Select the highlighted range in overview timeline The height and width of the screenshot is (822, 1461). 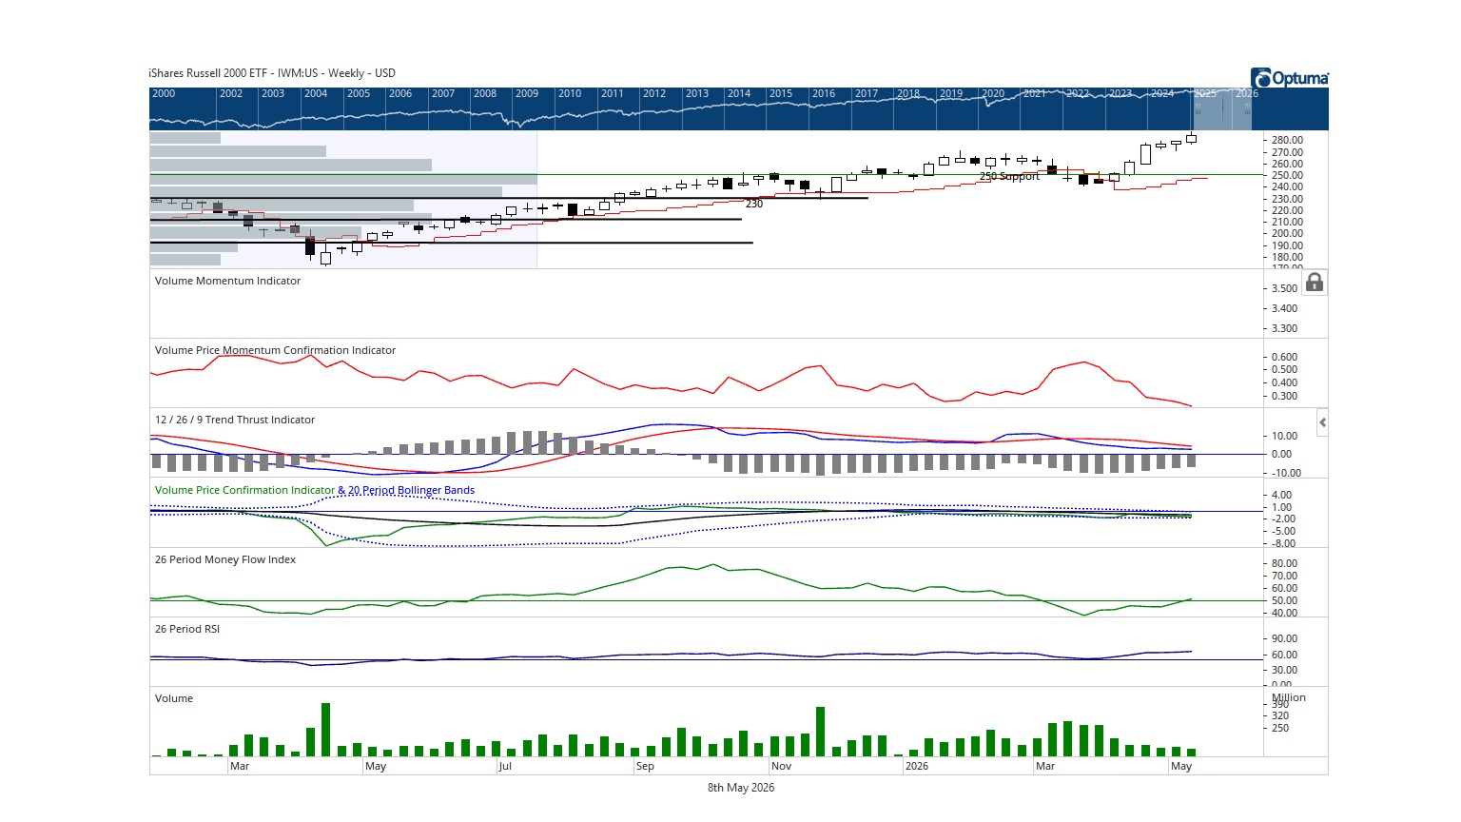click(1221, 109)
